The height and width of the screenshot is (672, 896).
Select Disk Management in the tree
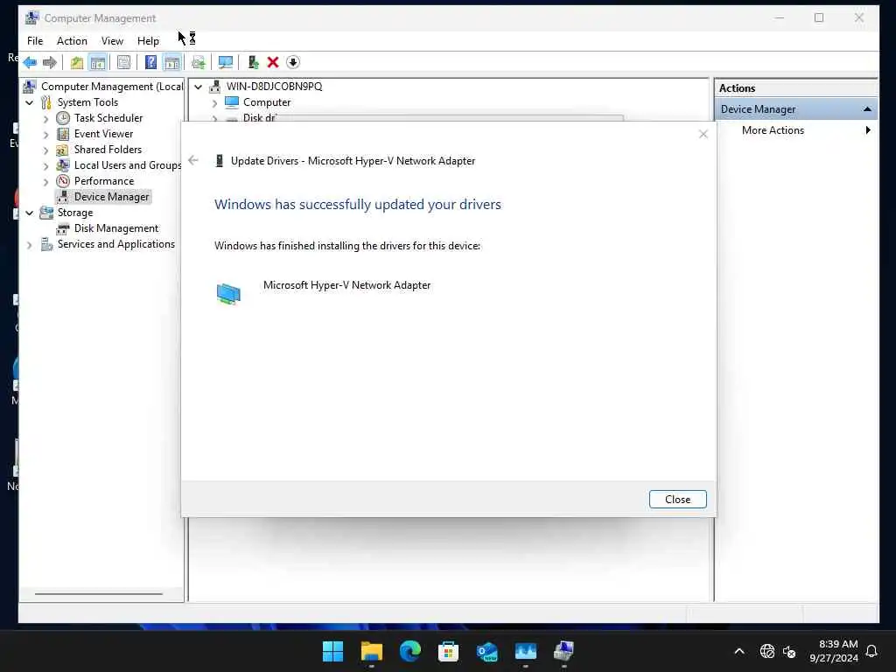pyautogui.click(x=116, y=228)
